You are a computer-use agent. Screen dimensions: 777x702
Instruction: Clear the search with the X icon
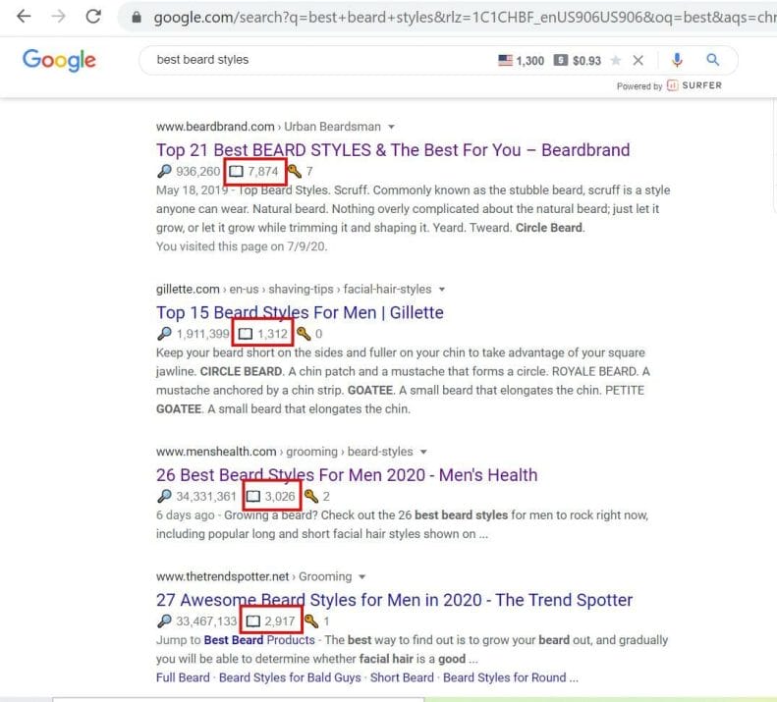click(638, 61)
